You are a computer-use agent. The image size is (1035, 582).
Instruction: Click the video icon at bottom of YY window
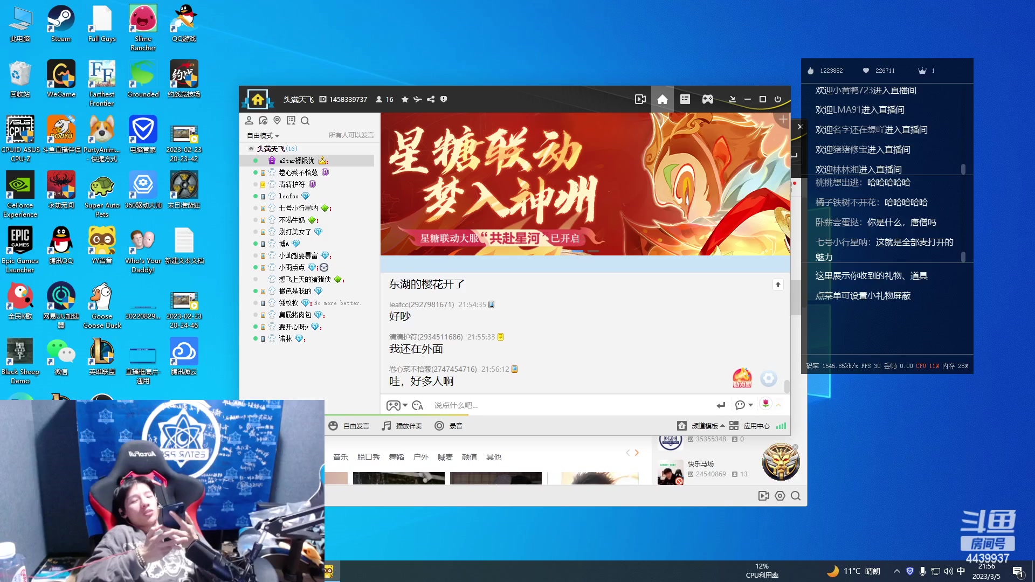point(764,496)
